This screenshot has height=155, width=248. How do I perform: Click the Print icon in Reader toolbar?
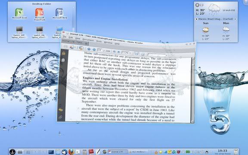coord(65,46)
